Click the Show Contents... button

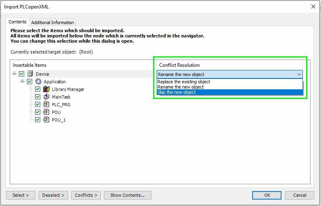[128, 195]
